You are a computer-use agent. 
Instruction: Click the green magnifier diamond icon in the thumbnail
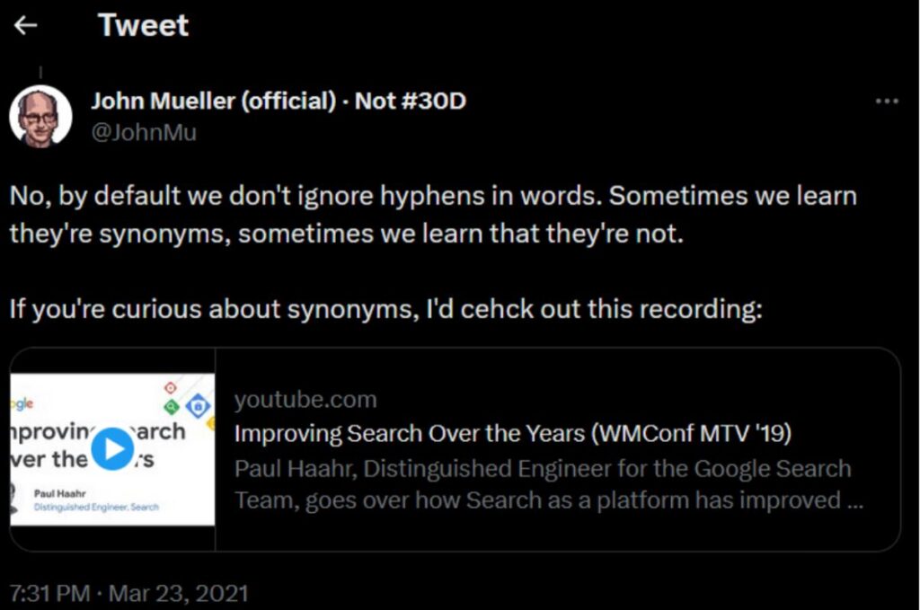click(x=171, y=406)
